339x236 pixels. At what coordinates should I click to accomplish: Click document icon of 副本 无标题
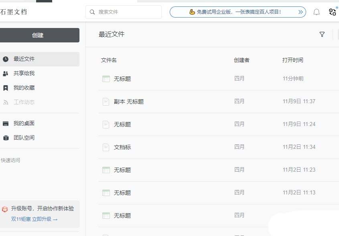(x=106, y=102)
